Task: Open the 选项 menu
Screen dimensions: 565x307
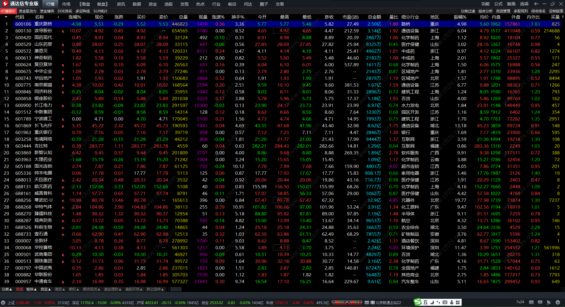Action: click(524, 4)
